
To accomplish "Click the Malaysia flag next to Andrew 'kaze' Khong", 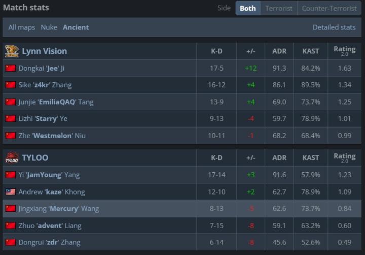I will pyautogui.click(x=11, y=192).
